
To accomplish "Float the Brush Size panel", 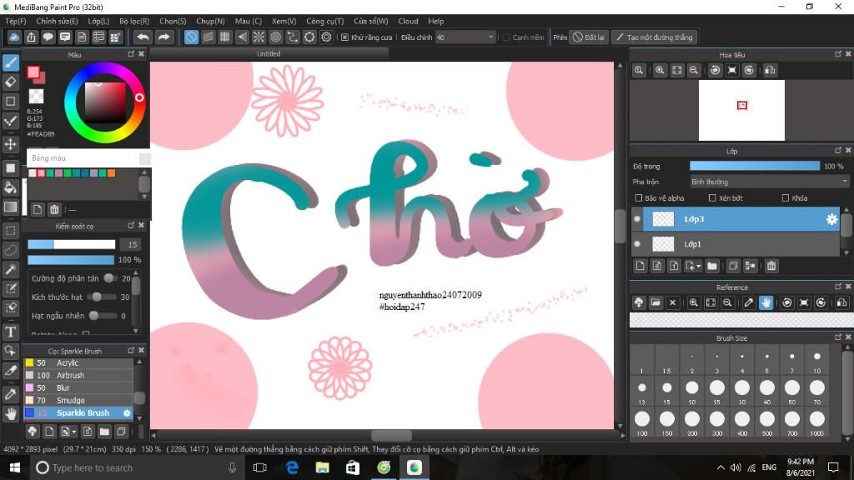I will [x=837, y=337].
